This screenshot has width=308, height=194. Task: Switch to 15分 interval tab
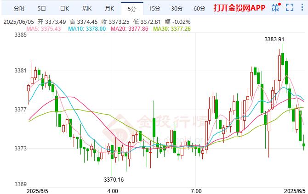154,9
